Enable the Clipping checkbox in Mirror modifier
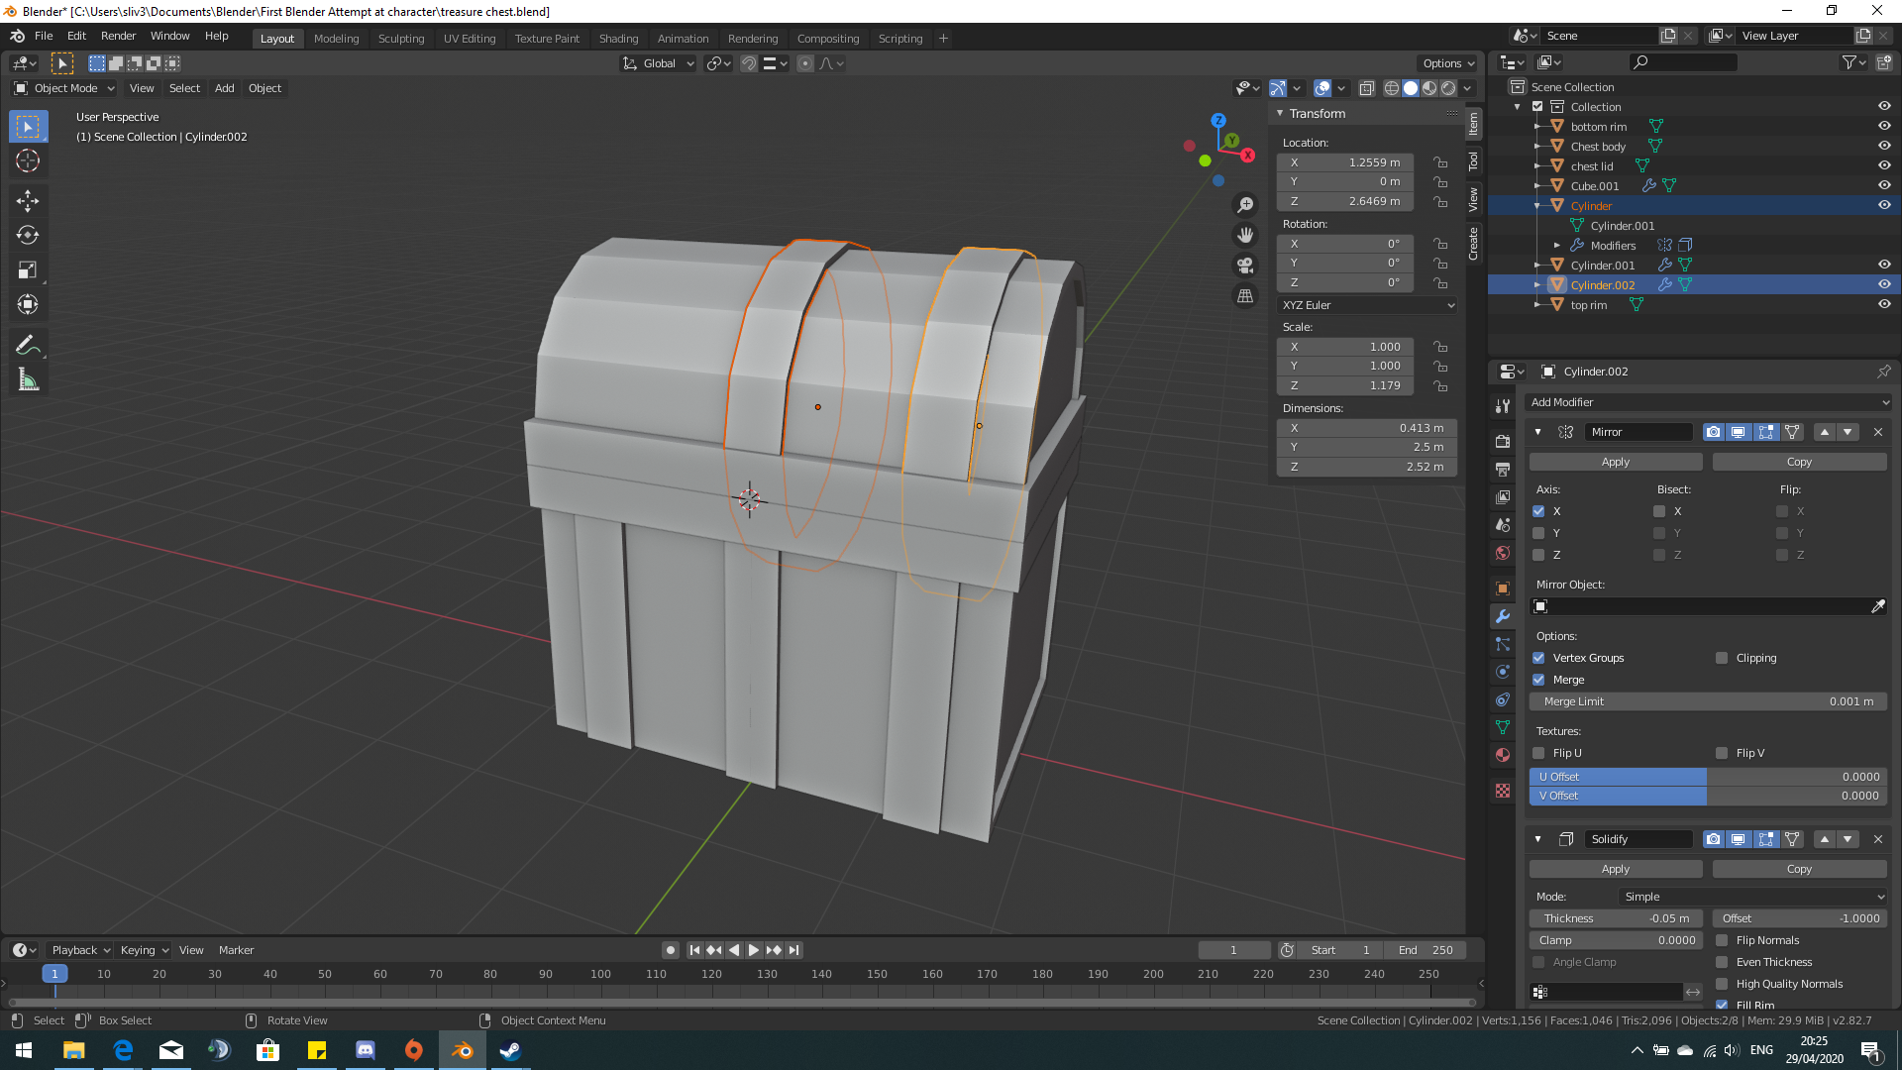This screenshot has width=1902, height=1070. tap(1722, 658)
